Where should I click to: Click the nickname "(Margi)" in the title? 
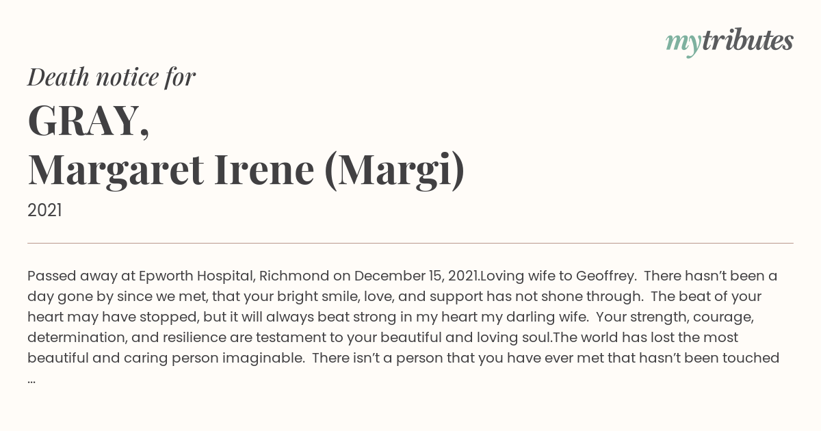tap(394, 170)
